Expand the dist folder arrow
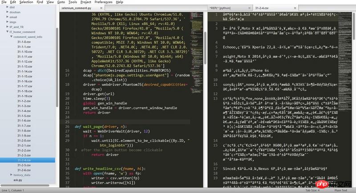The image size is (356, 193). [6, 8]
